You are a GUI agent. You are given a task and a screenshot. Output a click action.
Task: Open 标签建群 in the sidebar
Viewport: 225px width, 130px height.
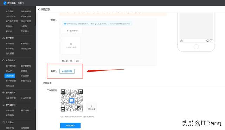(25, 76)
